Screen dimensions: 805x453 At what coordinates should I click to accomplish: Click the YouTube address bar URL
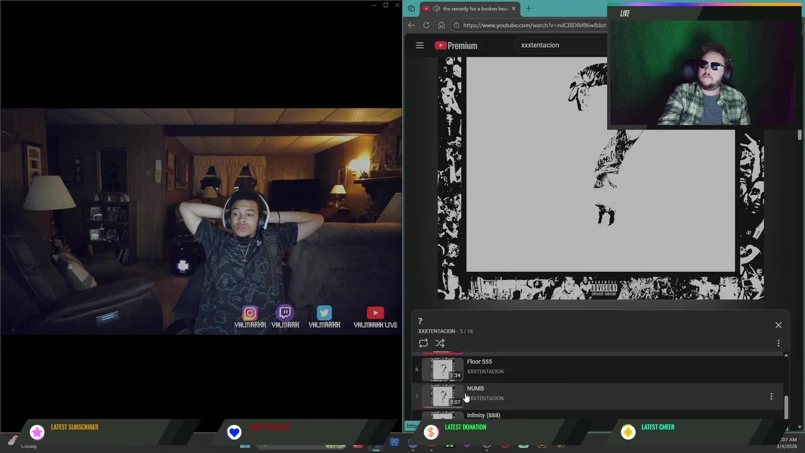[x=535, y=25]
